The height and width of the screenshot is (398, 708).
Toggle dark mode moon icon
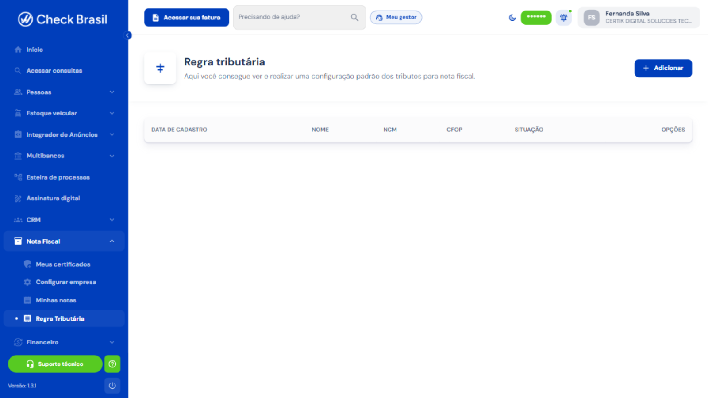[x=512, y=18]
